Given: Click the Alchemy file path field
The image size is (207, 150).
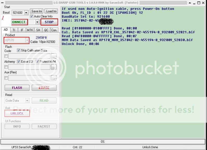Looking at the screenshot, I should point(29,67).
